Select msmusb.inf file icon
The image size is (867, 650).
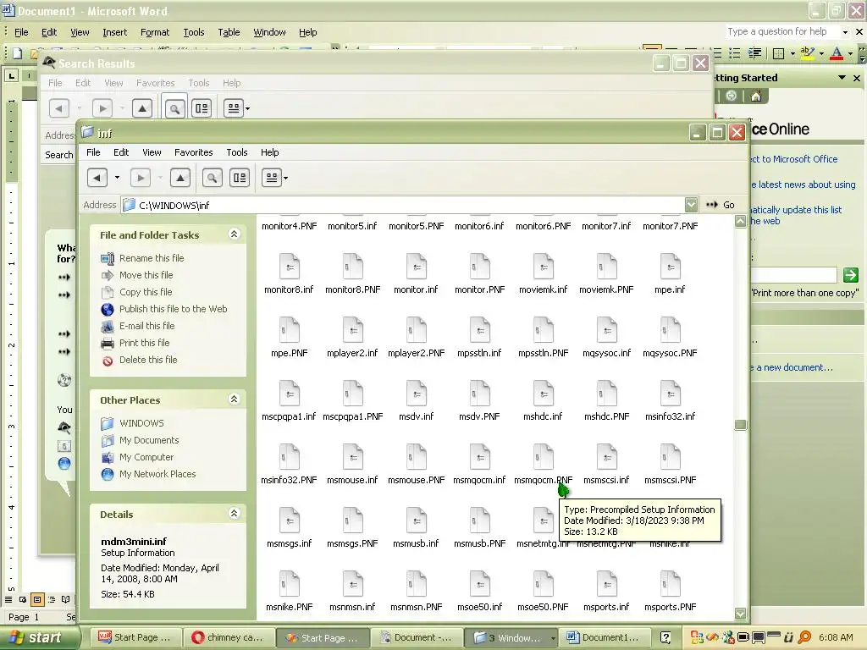[x=417, y=521]
